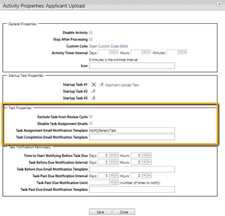Click the Task Assignment Email Notification Template field
The image size is (225, 216).
pos(132,130)
